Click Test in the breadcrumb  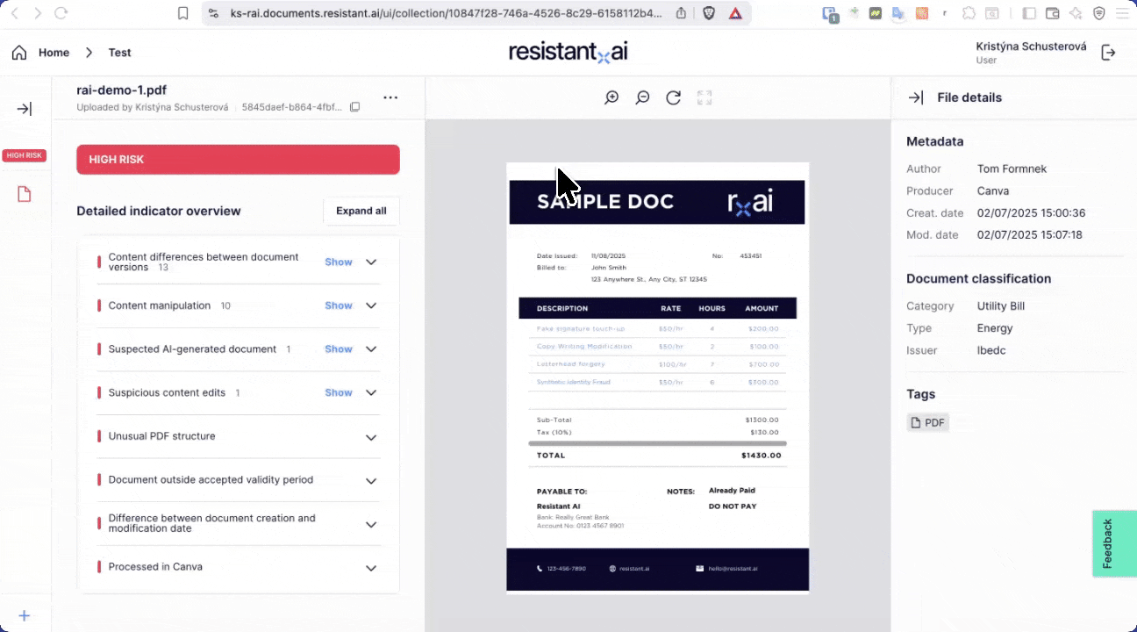tap(119, 53)
